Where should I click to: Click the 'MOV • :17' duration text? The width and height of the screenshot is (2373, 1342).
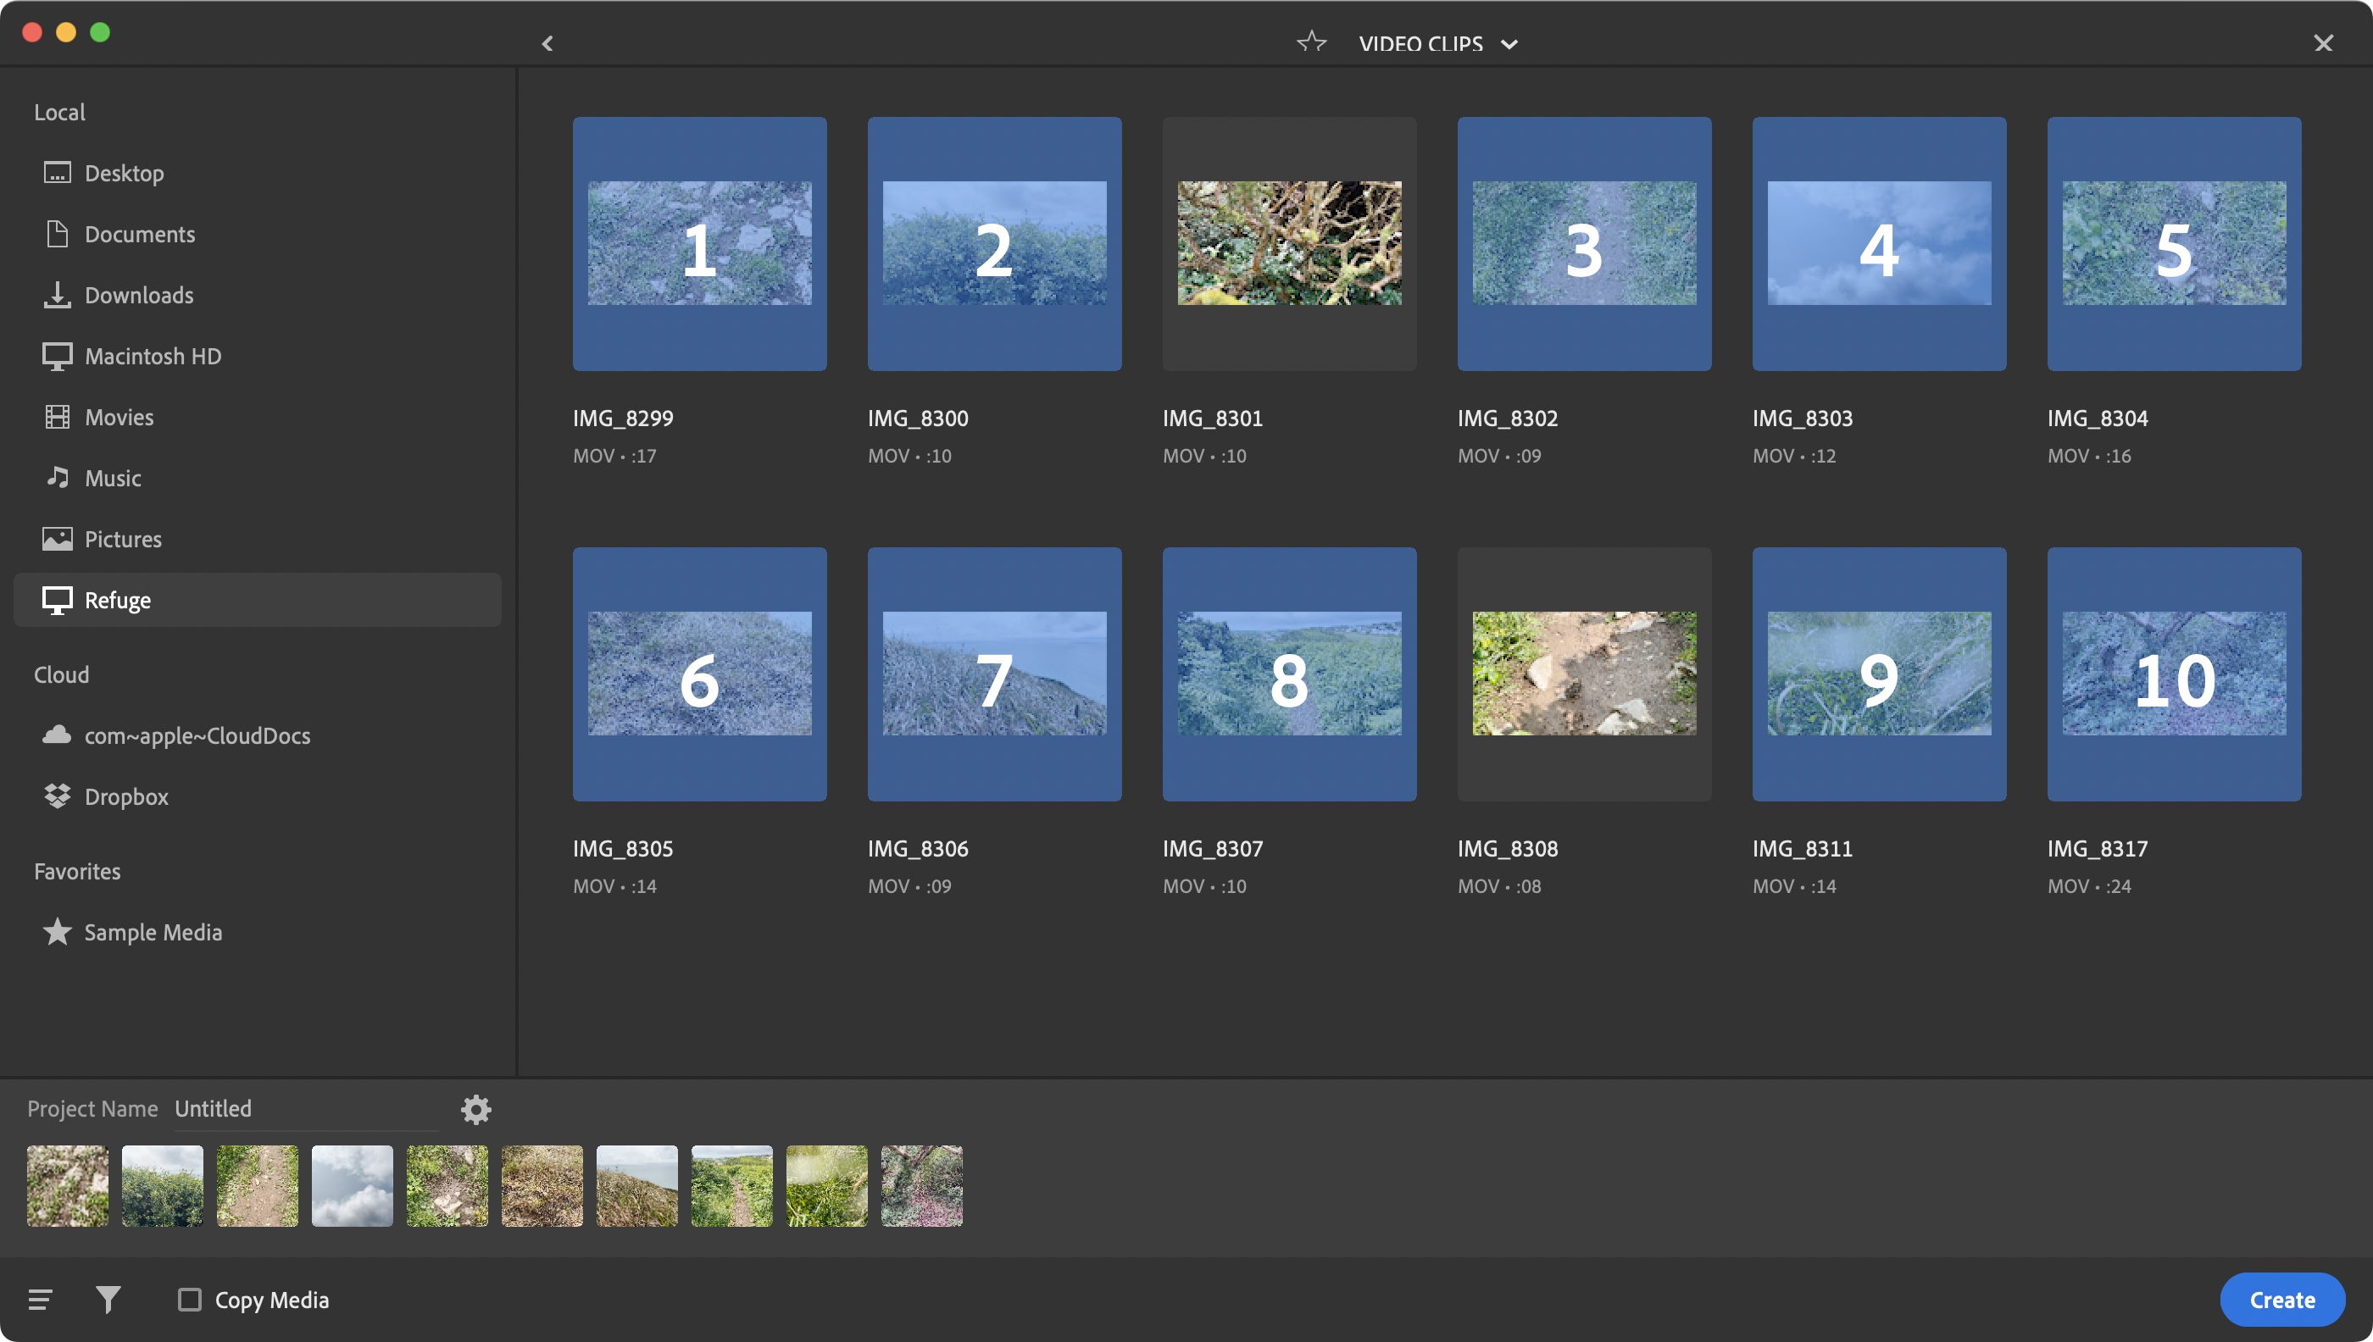(615, 457)
